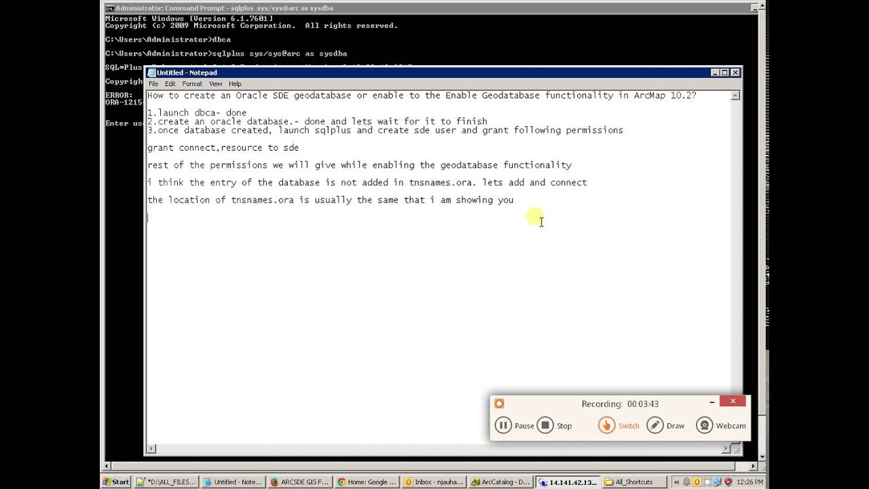Click the line starting 'rest of the permissions'
This screenshot has width=869, height=489.
(360, 165)
